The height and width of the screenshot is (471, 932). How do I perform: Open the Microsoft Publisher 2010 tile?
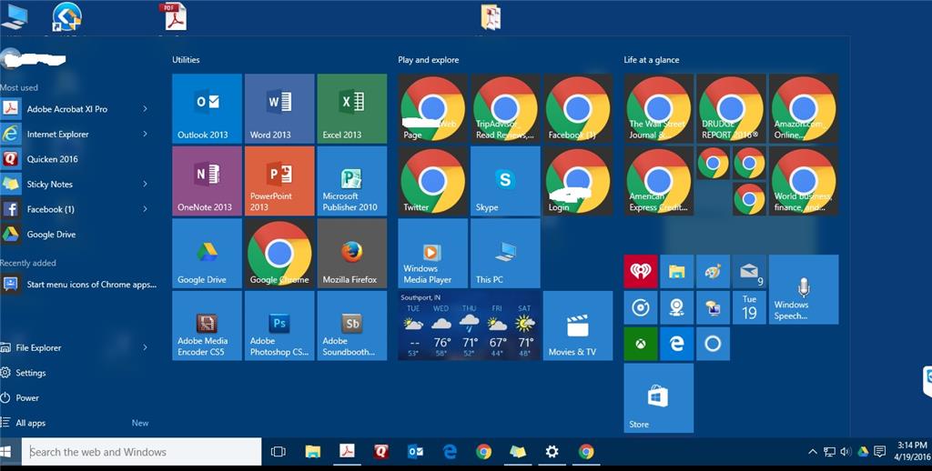tap(352, 181)
